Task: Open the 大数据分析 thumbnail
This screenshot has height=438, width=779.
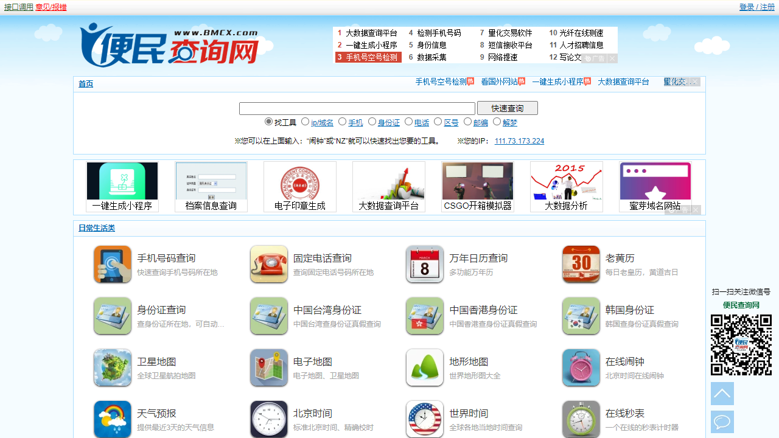Action: pyautogui.click(x=567, y=187)
